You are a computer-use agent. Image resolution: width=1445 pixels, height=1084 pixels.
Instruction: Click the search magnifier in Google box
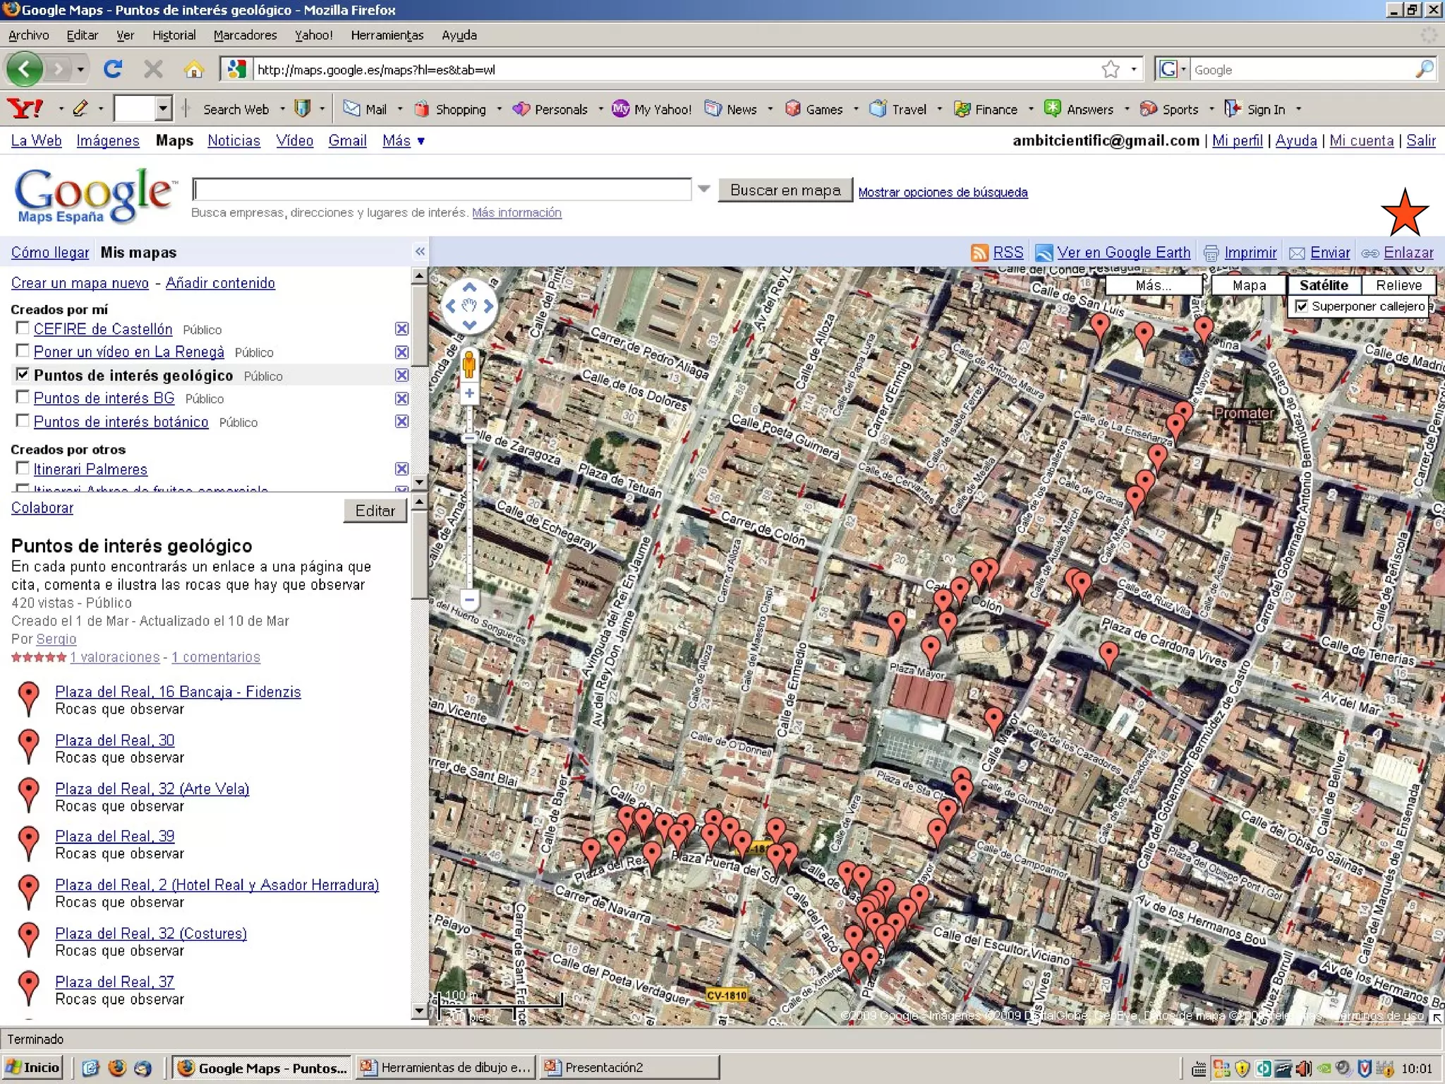[1424, 69]
